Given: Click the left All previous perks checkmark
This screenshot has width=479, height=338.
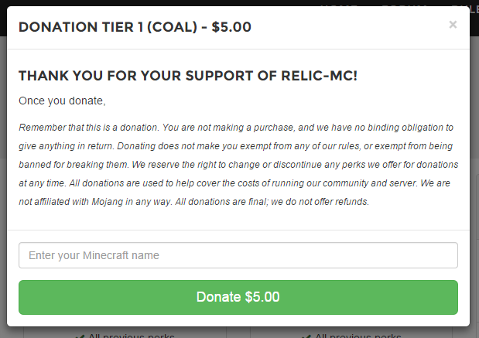Looking at the screenshot, I should [80, 336].
